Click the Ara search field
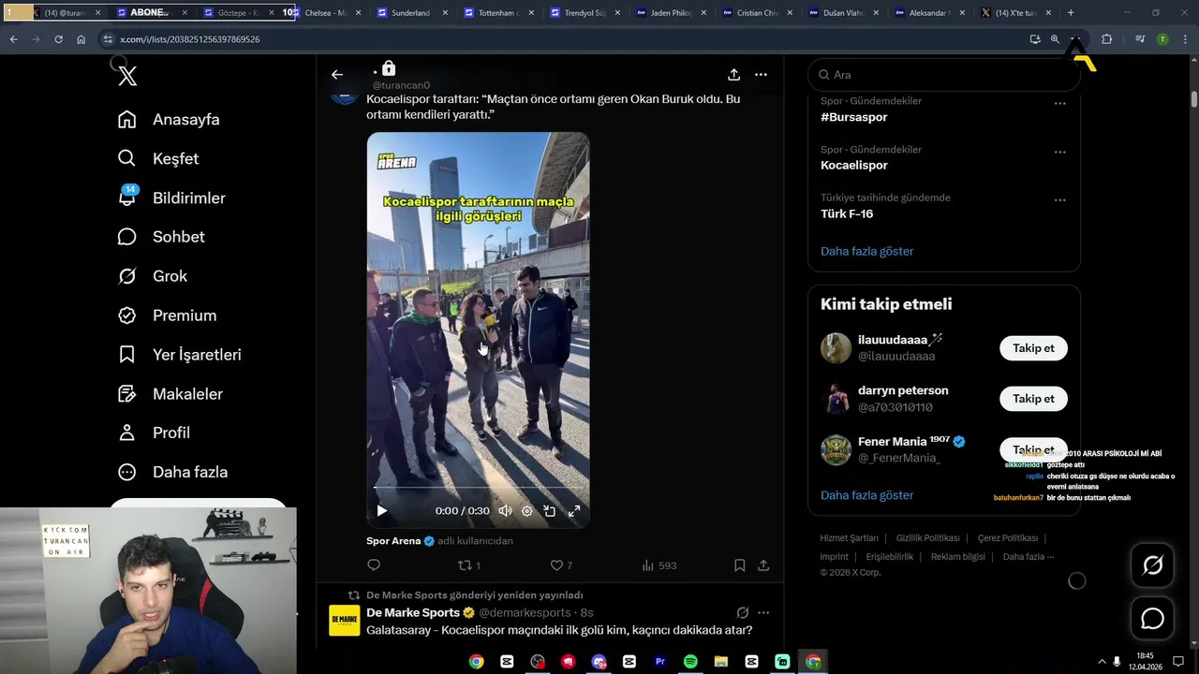 point(944,75)
